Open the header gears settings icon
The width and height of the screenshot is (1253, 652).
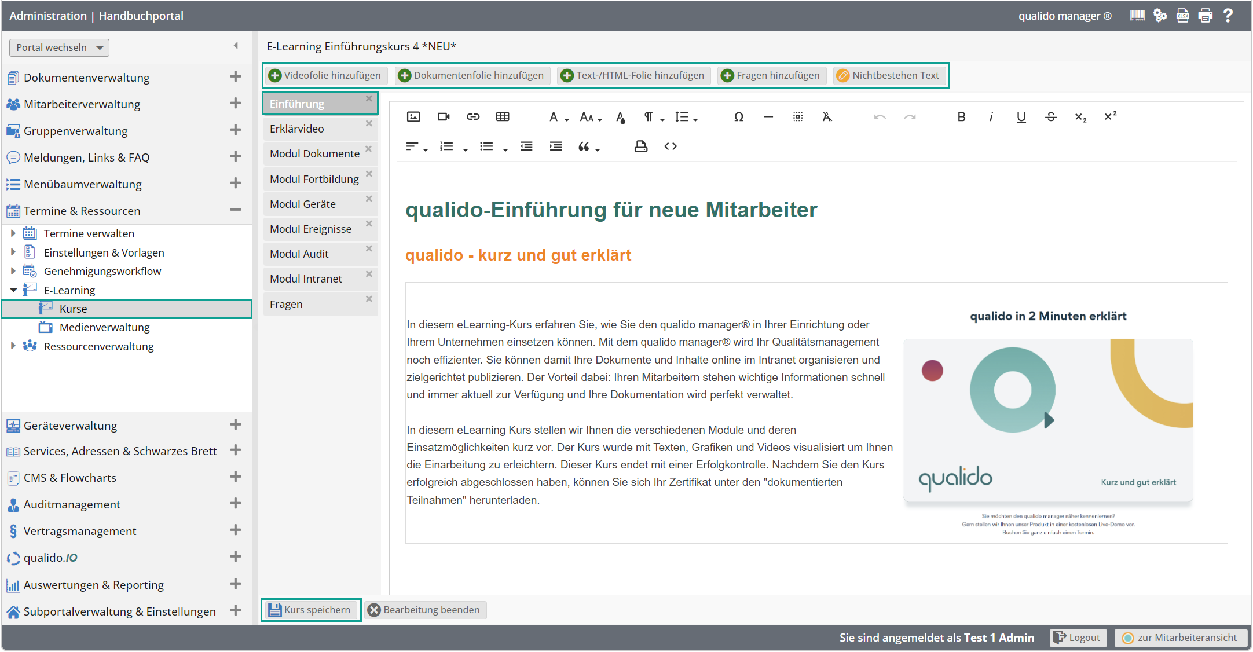(x=1160, y=16)
